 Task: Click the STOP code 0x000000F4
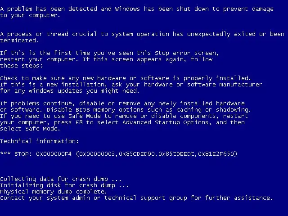click(x=54, y=154)
